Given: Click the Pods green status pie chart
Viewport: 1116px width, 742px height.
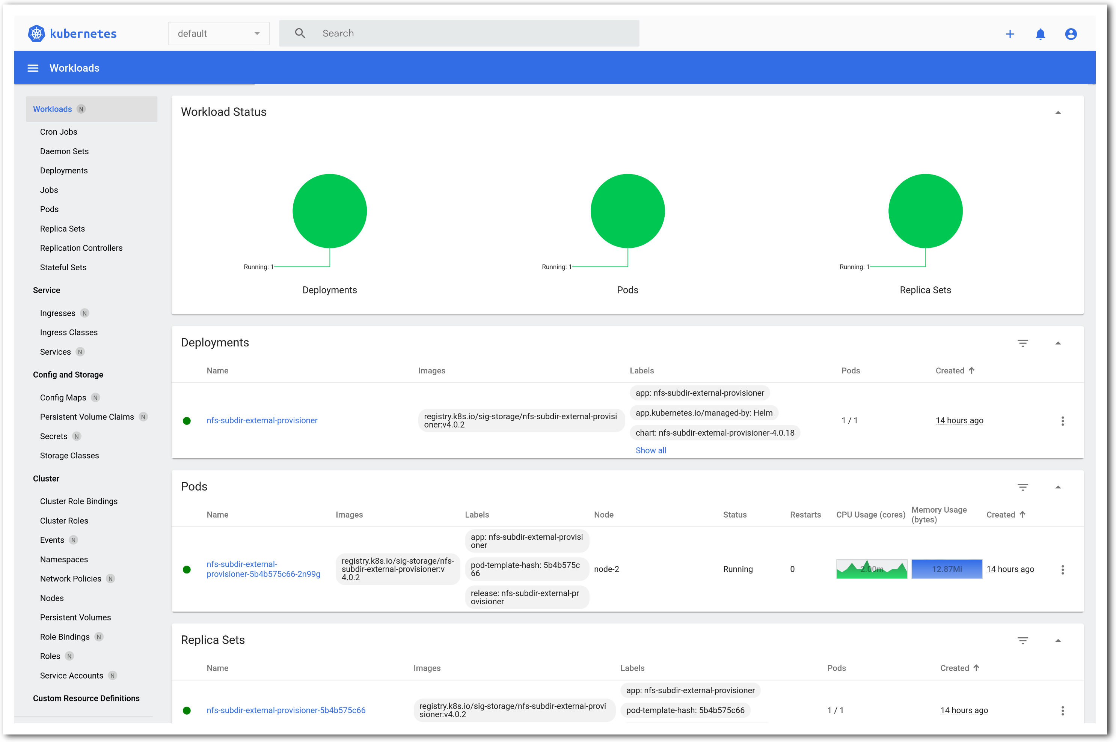Looking at the screenshot, I should [x=627, y=211].
